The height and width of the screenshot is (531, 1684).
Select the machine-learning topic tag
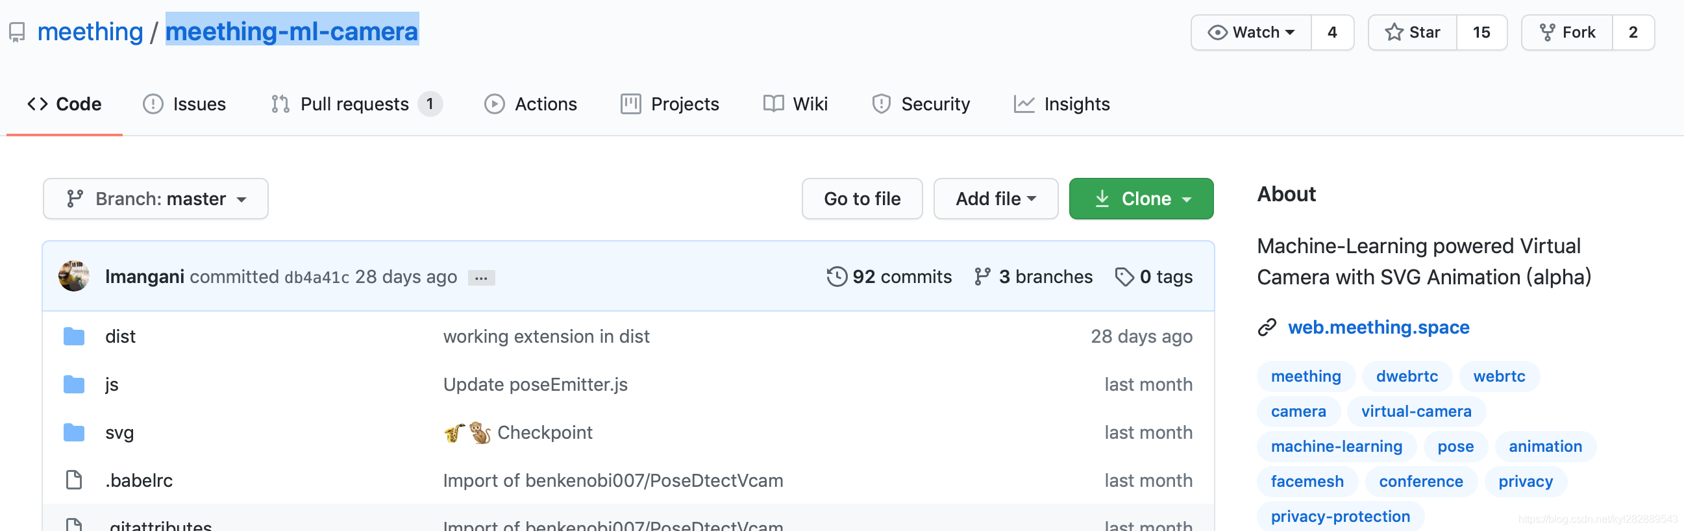tap(1336, 447)
